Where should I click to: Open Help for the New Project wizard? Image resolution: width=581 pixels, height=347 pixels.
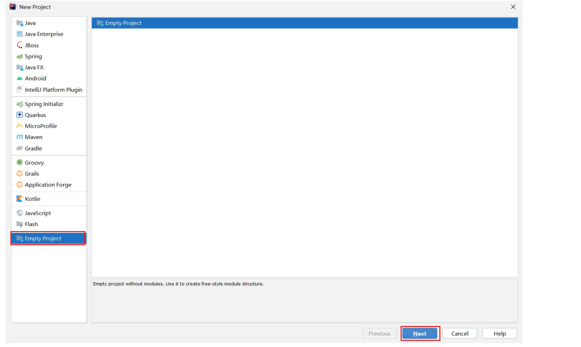click(500, 334)
